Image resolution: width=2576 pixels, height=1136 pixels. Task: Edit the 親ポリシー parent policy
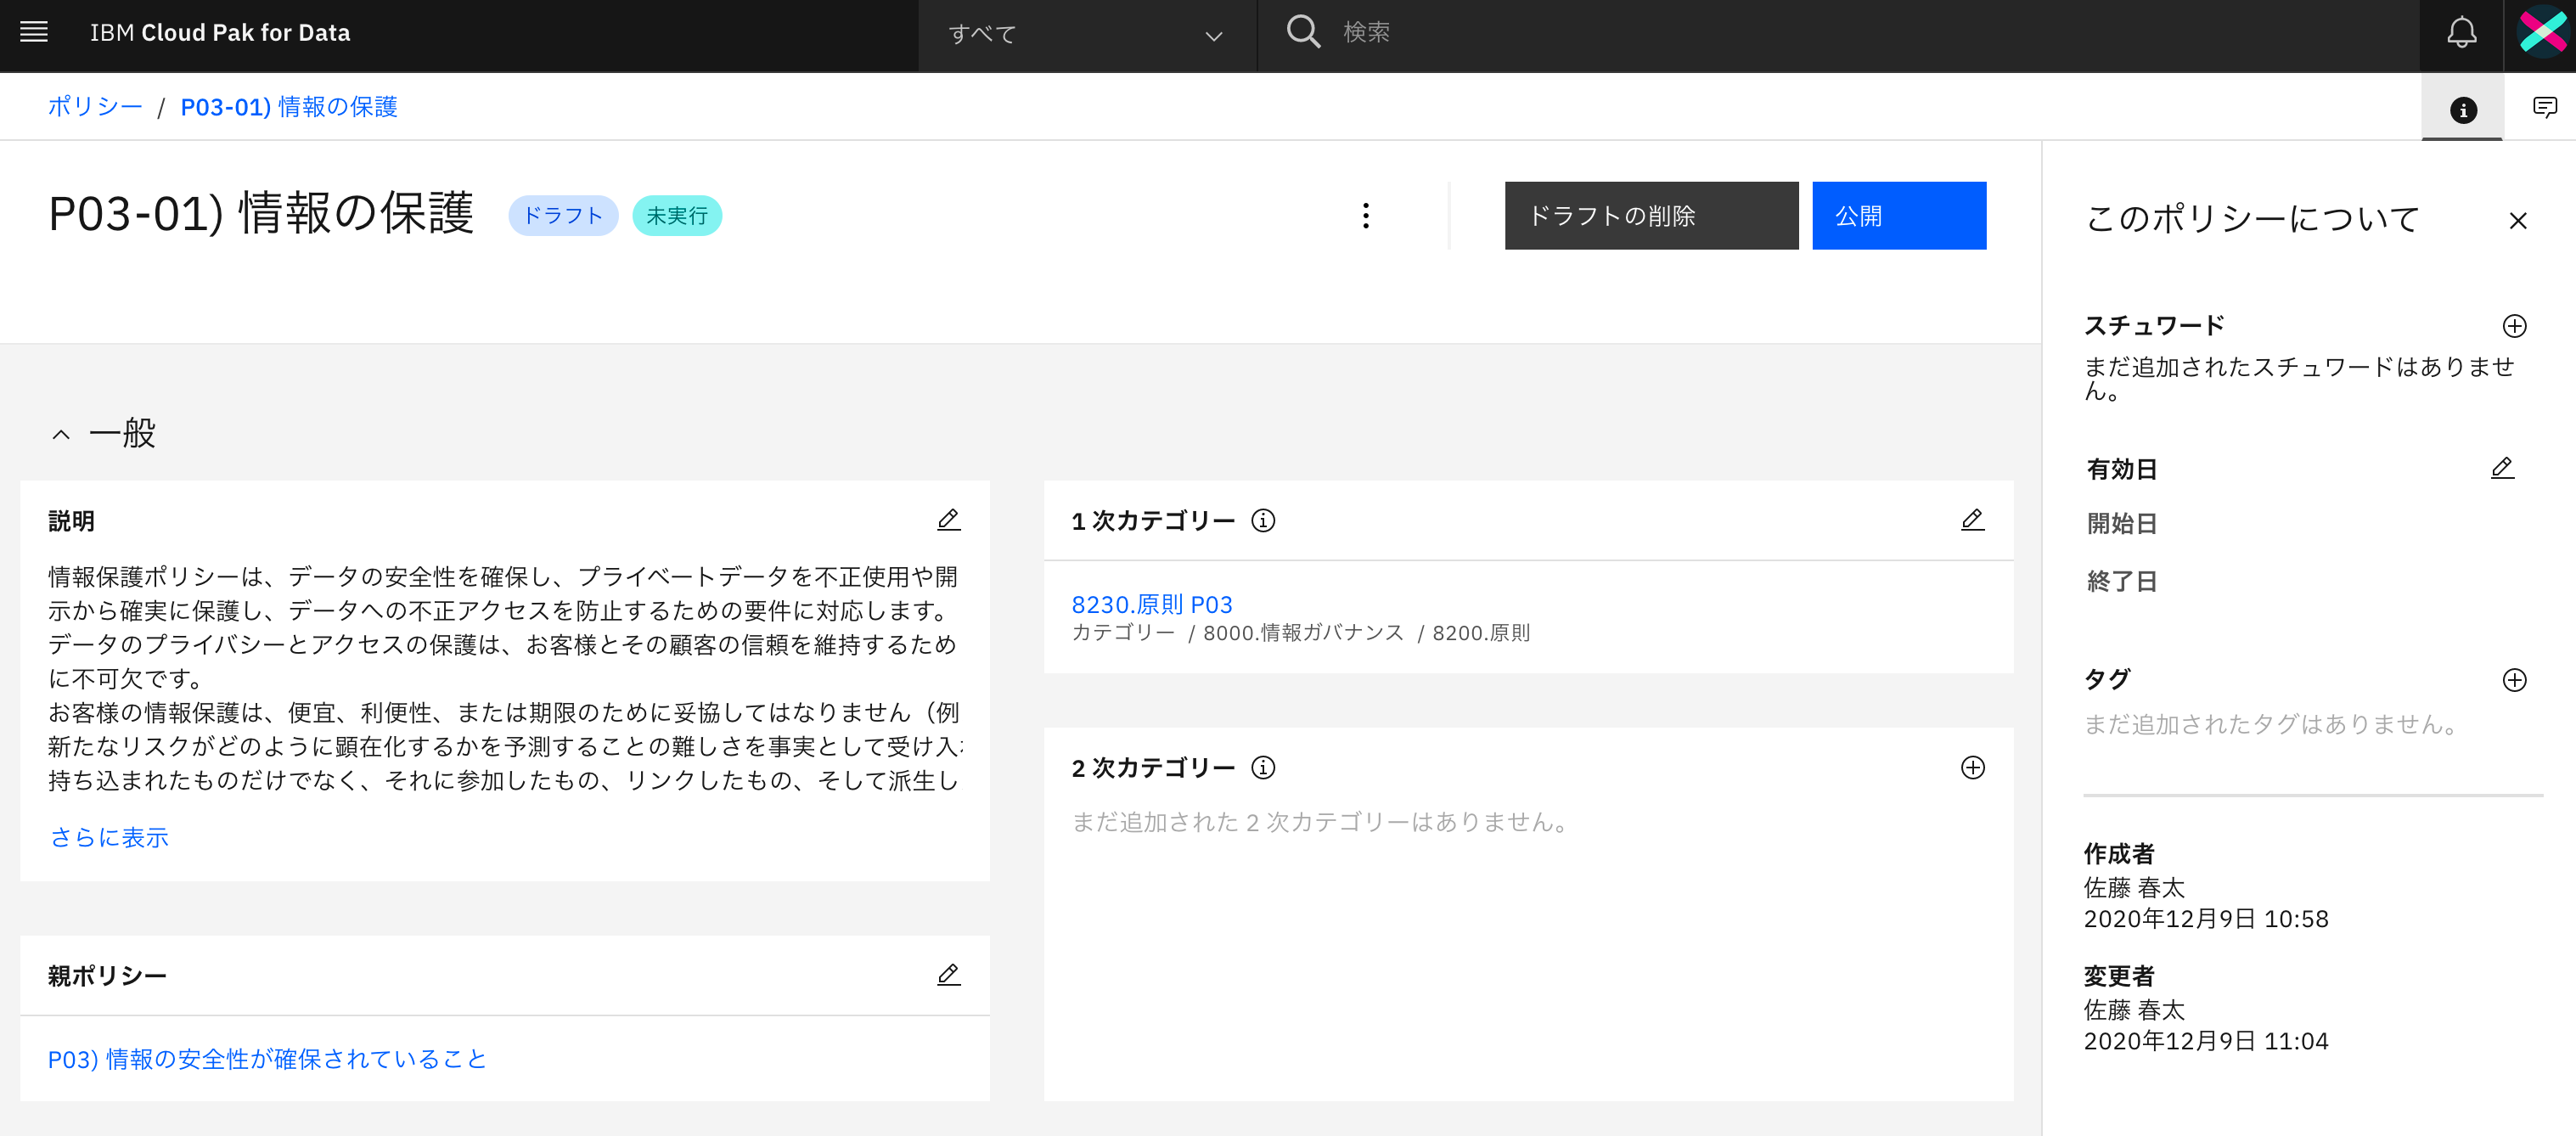pos(948,975)
